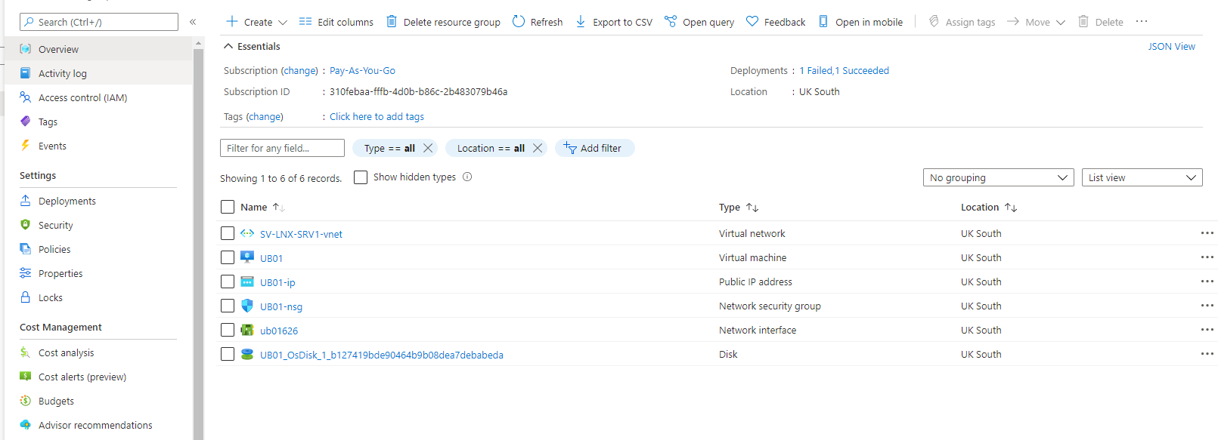
Task: Click the Open query icon
Action: tap(671, 22)
